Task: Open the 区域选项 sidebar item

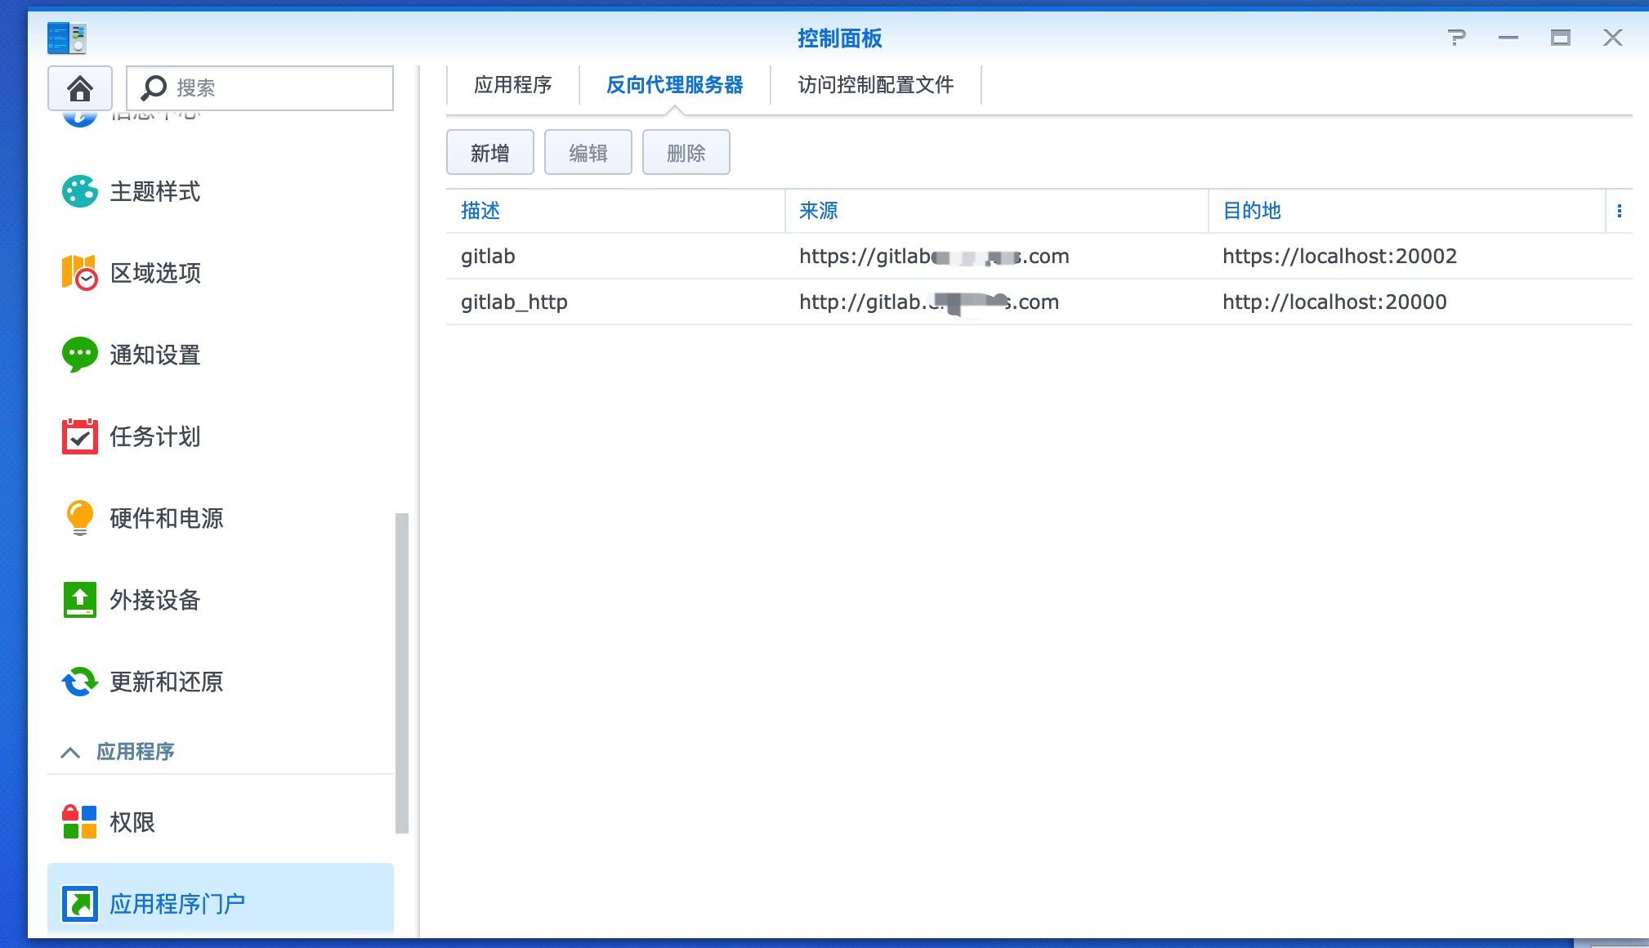Action: tap(221, 273)
